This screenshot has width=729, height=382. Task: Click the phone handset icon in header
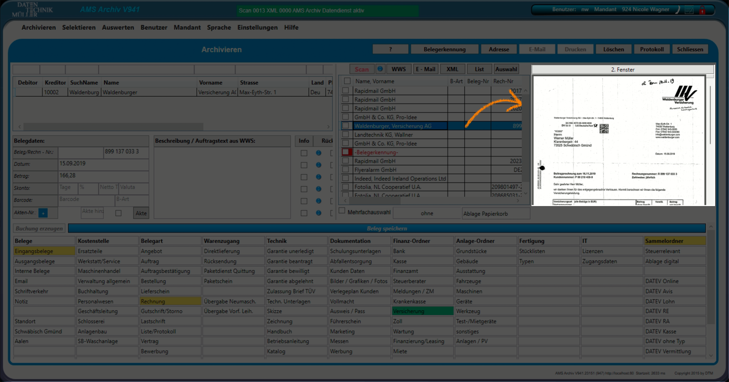[x=678, y=10]
